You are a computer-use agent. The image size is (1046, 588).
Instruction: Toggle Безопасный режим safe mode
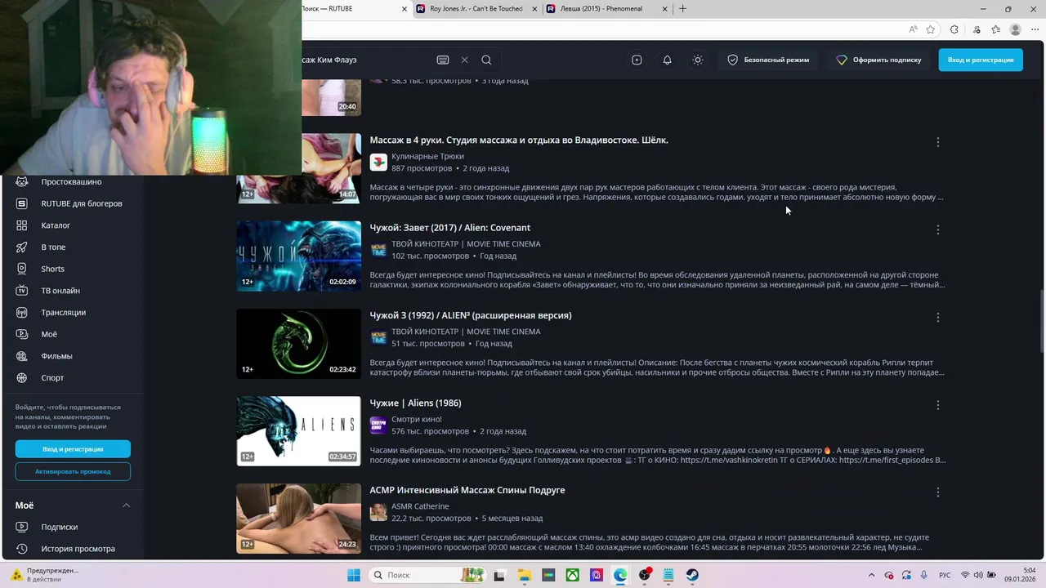pyautogui.click(x=768, y=60)
